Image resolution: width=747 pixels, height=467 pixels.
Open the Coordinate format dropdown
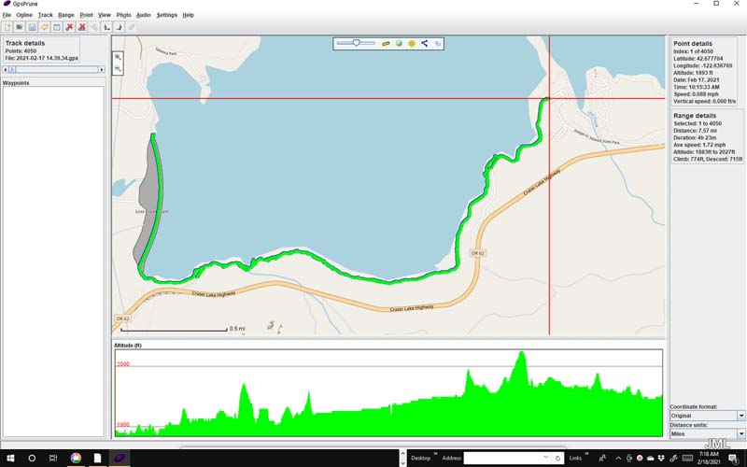[741, 416]
